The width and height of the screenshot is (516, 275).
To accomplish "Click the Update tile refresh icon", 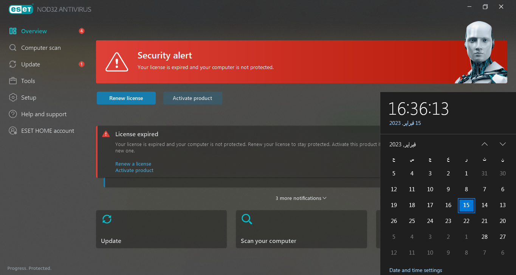I will 107,219.
